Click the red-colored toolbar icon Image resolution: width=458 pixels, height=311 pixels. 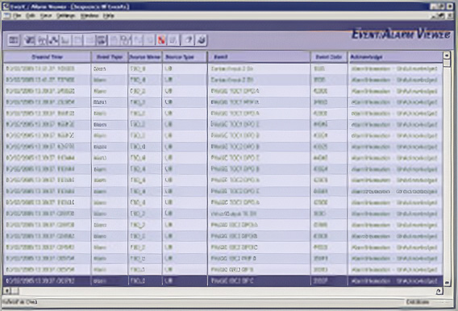(161, 40)
